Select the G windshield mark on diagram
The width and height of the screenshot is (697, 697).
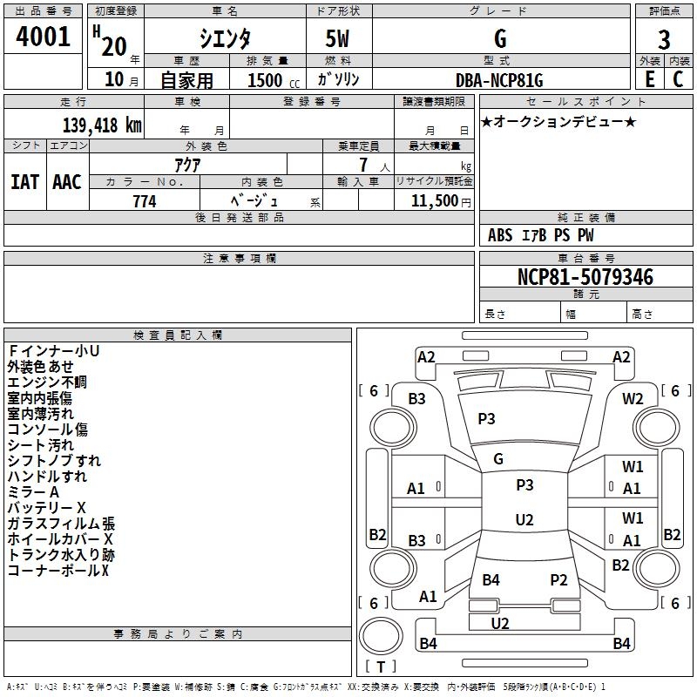click(498, 459)
